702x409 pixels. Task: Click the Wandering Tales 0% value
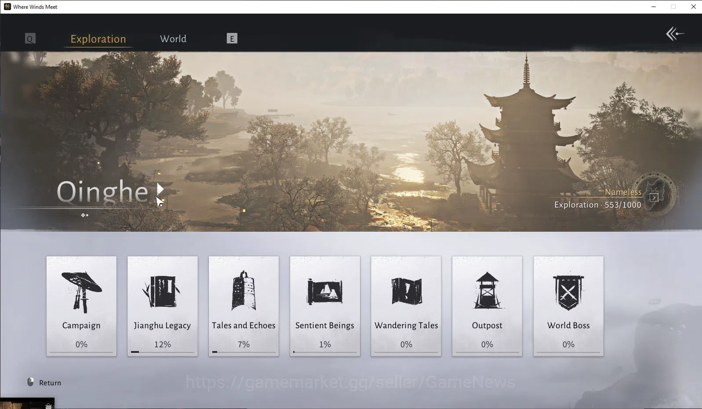point(406,344)
